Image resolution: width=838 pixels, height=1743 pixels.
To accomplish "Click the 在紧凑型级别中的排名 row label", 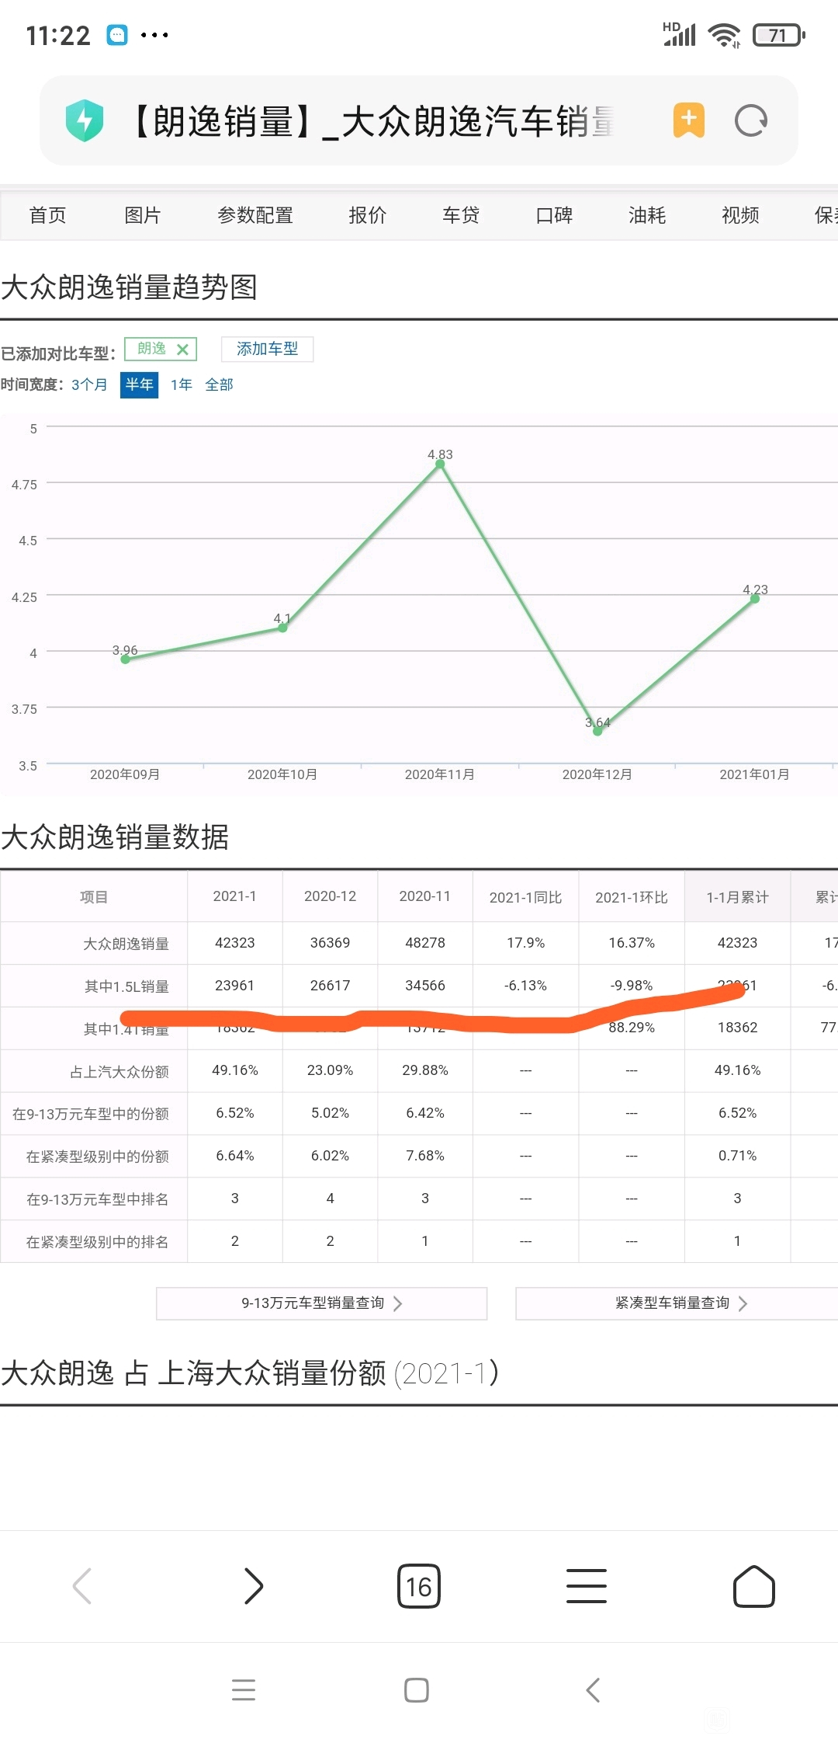I will pos(98,1242).
